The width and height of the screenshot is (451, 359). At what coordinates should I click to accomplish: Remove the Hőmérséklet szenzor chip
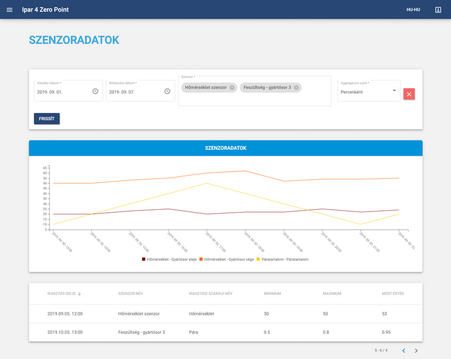point(232,88)
